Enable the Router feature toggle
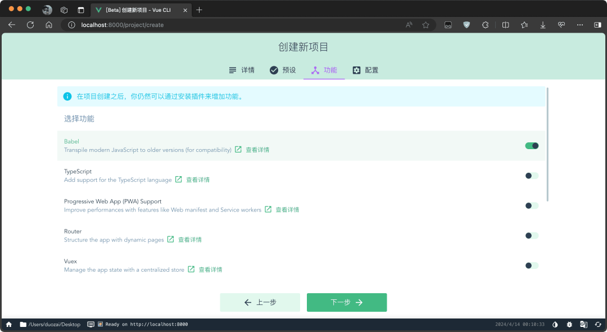The height and width of the screenshot is (332, 607). pyautogui.click(x=532, y=236)
